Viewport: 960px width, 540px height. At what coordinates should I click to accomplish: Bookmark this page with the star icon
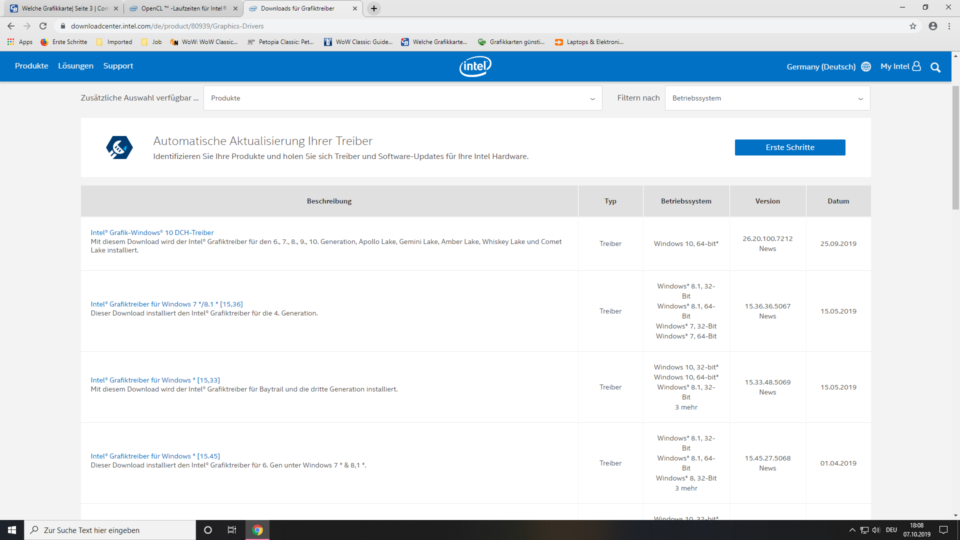click(x=913, y=26)
